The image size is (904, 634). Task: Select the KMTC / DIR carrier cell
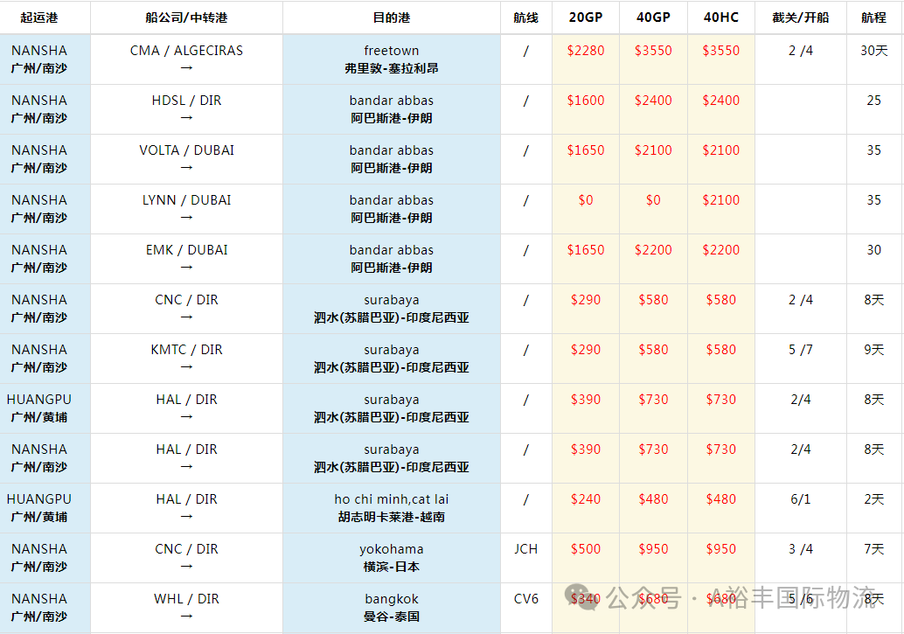(186, 358)
